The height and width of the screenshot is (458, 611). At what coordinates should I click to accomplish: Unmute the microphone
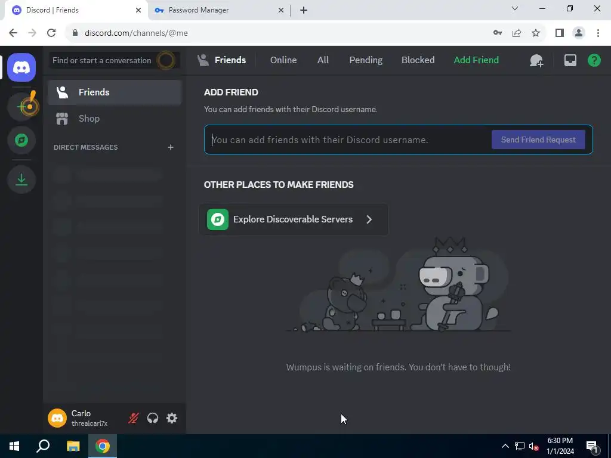pyautogui.click(x=133, y=418)
